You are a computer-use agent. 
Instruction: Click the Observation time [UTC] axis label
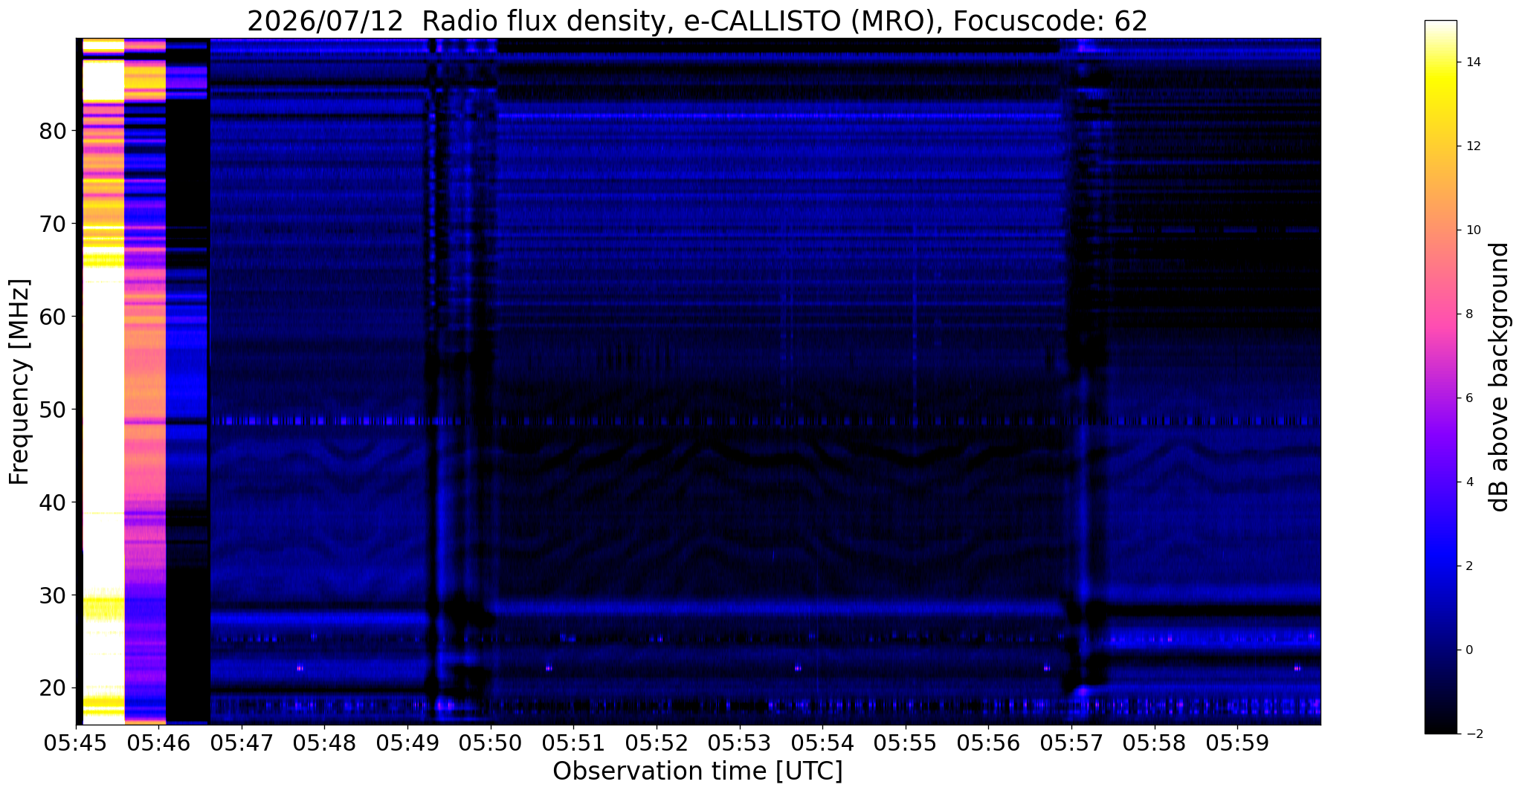pos(697,772)
